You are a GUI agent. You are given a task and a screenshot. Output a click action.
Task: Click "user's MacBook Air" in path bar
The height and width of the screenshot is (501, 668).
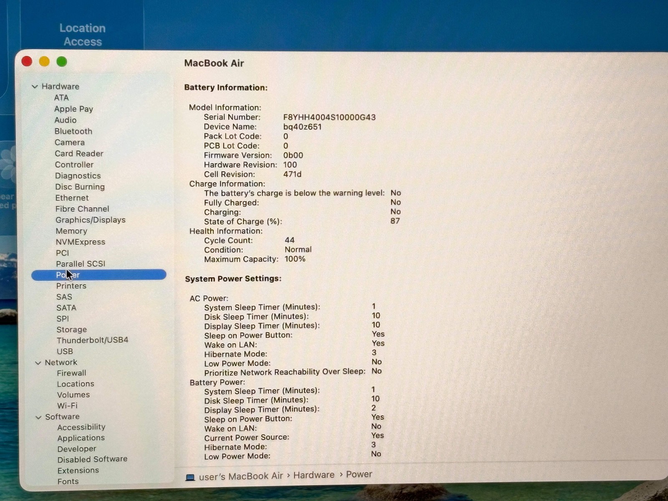241,476
